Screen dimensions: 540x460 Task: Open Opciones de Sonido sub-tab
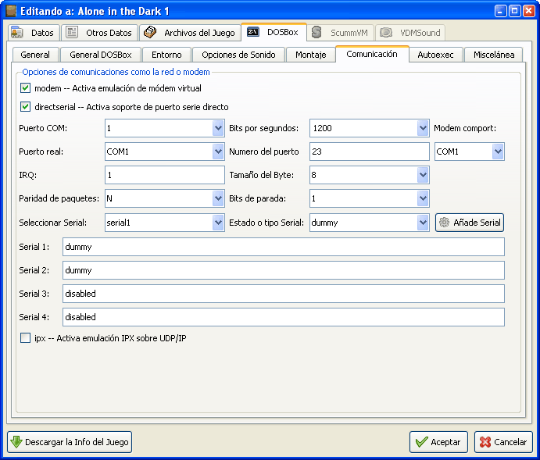coord(238,55)
